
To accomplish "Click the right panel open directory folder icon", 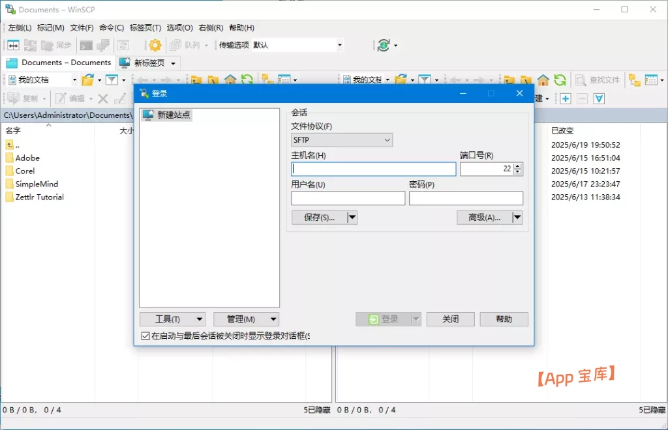I will point(401,79).
